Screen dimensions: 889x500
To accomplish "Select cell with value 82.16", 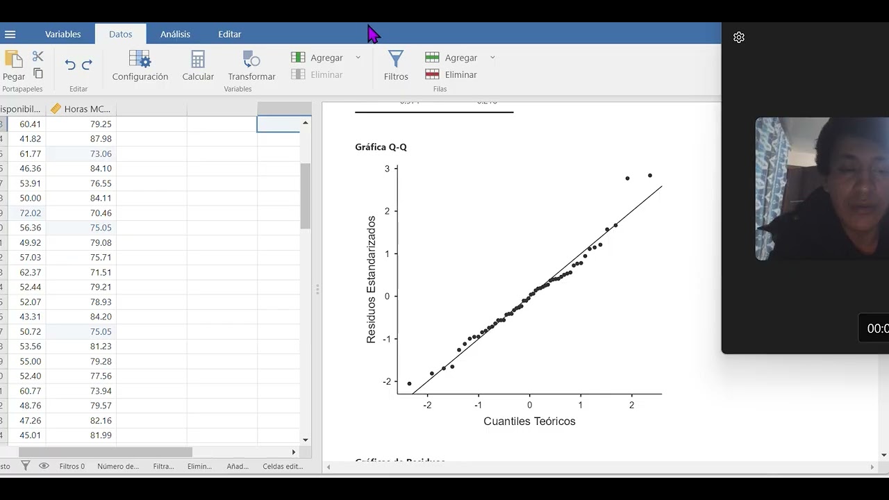I will coord(81,421).
